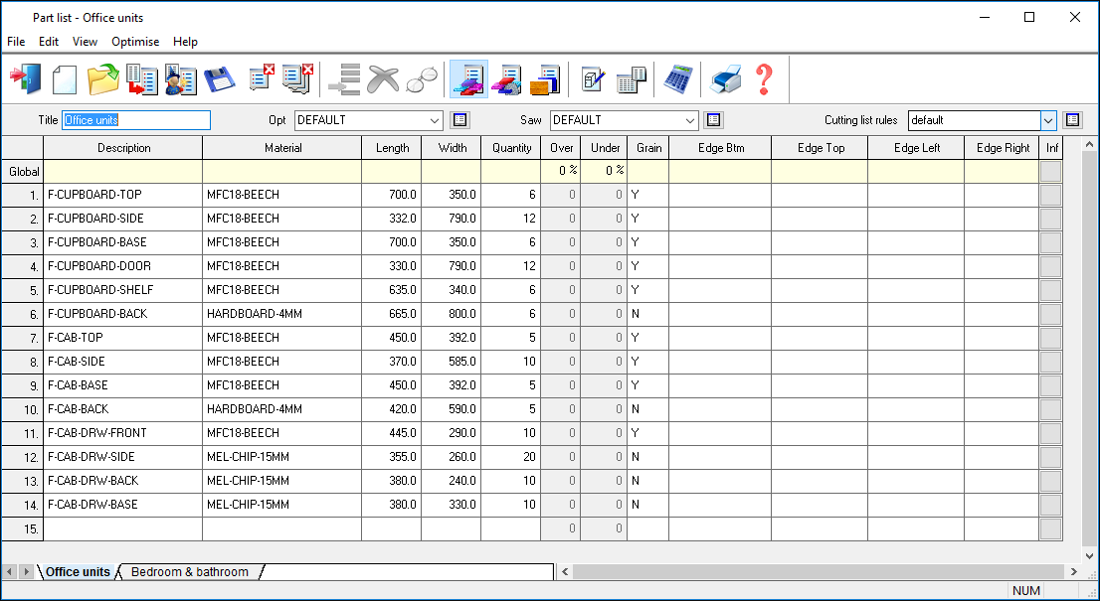Image resolution: width=1100 pixels, height=601 pixels.
Task: Open help with red question mark icon
Action: pos(764,78)
